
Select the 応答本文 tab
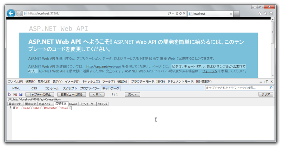pos(61,104)
